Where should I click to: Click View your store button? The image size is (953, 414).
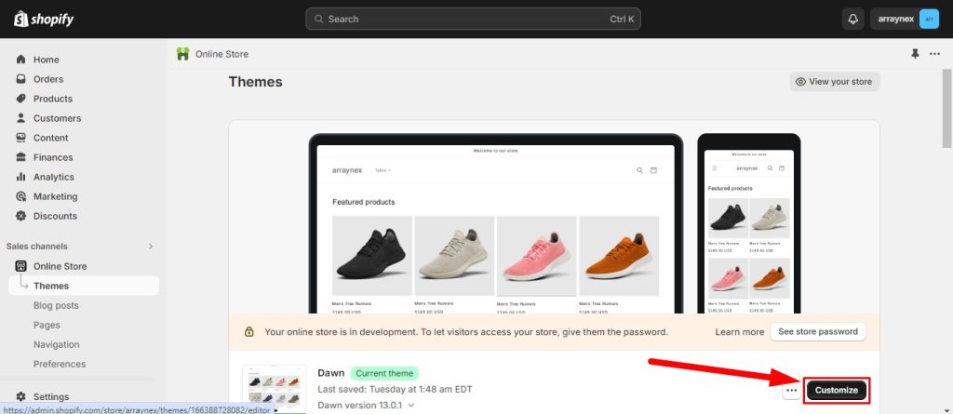pyautogui.click(x=834, y=82)
